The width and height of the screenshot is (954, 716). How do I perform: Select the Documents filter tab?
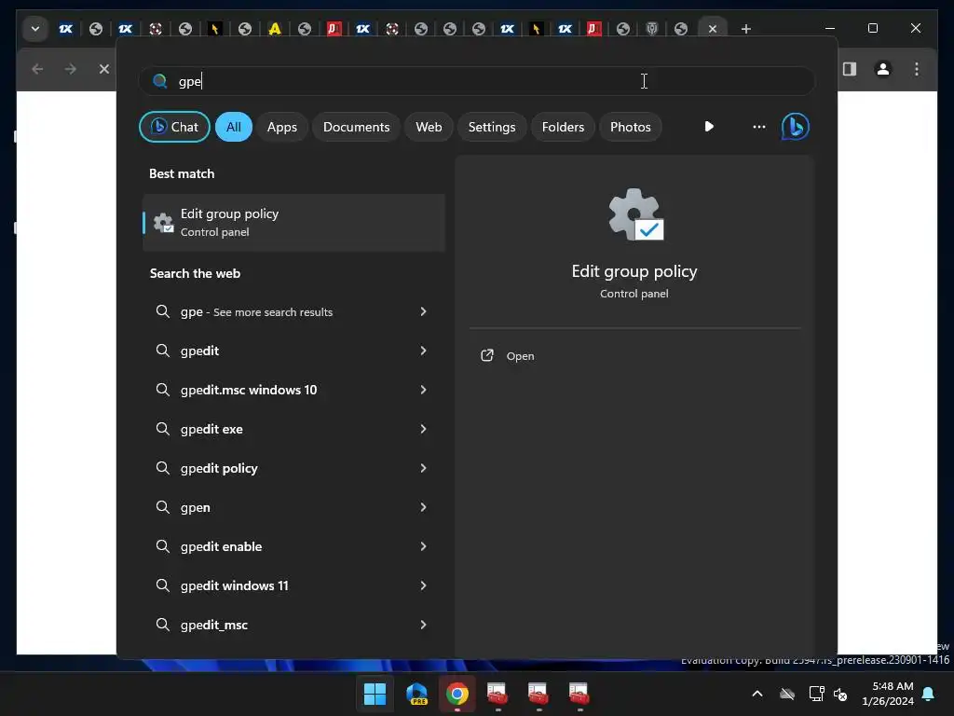tap(356, 127)
